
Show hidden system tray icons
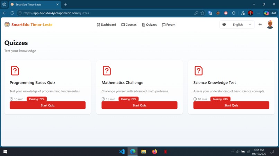232,152
